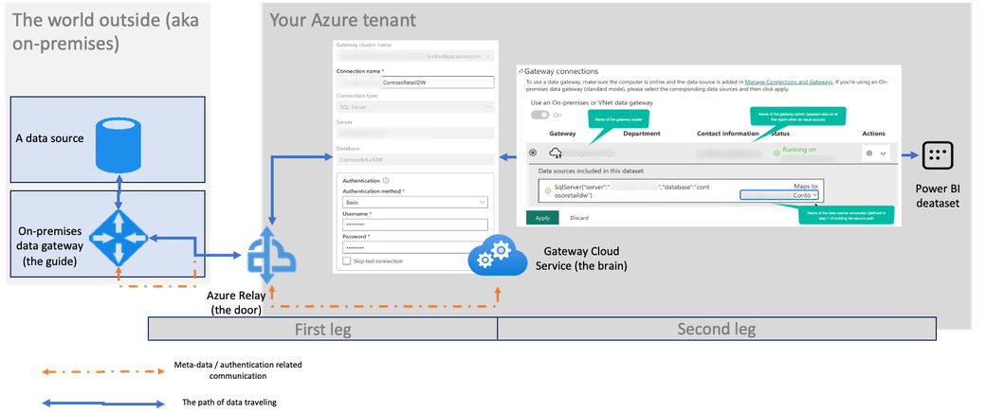
Task: Click The world outside title
Action: coord(105,31)
